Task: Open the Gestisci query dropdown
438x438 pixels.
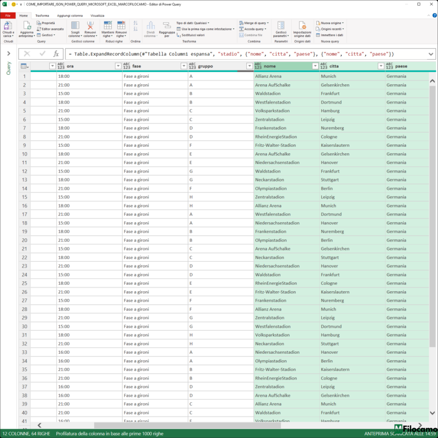Action: pyautogui.click(x=46, y=35)
